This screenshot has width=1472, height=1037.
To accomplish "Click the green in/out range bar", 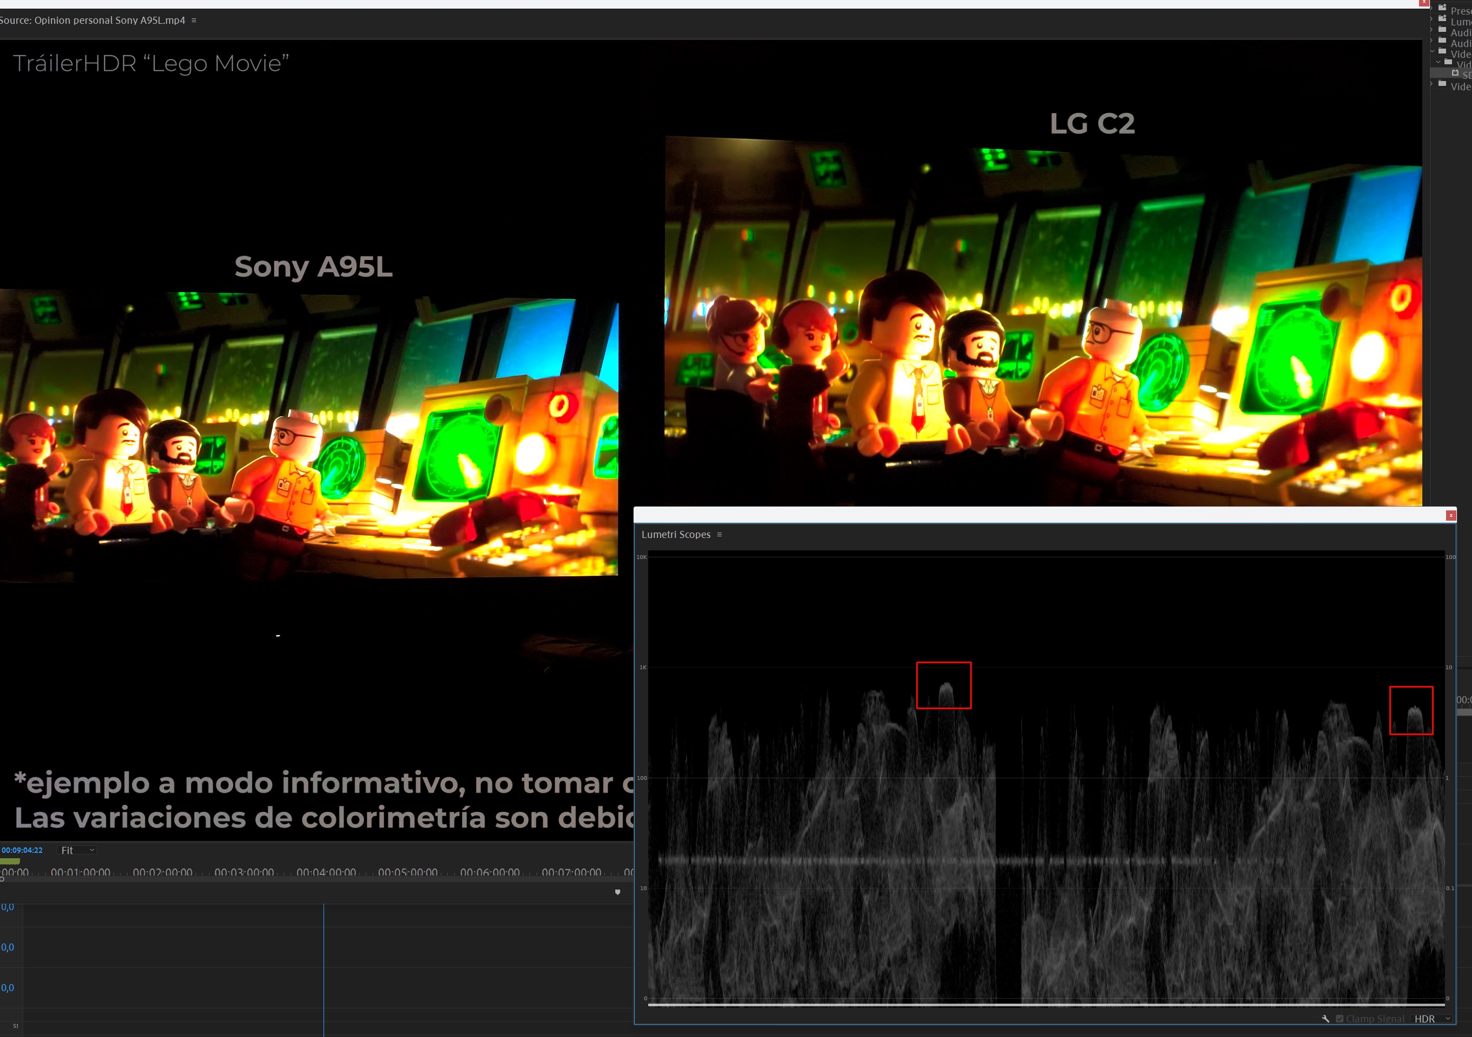I will [10, 861].
